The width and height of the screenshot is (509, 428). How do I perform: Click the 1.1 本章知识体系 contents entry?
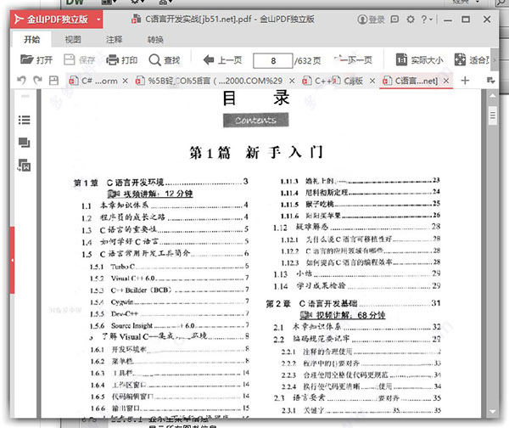pos(165,206)
